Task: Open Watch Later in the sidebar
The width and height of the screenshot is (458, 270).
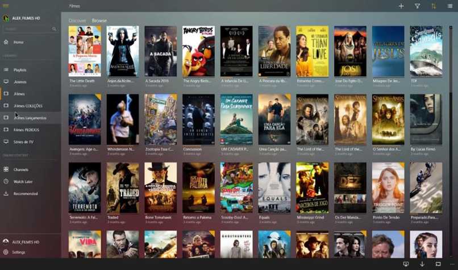Action: (23, 181)
